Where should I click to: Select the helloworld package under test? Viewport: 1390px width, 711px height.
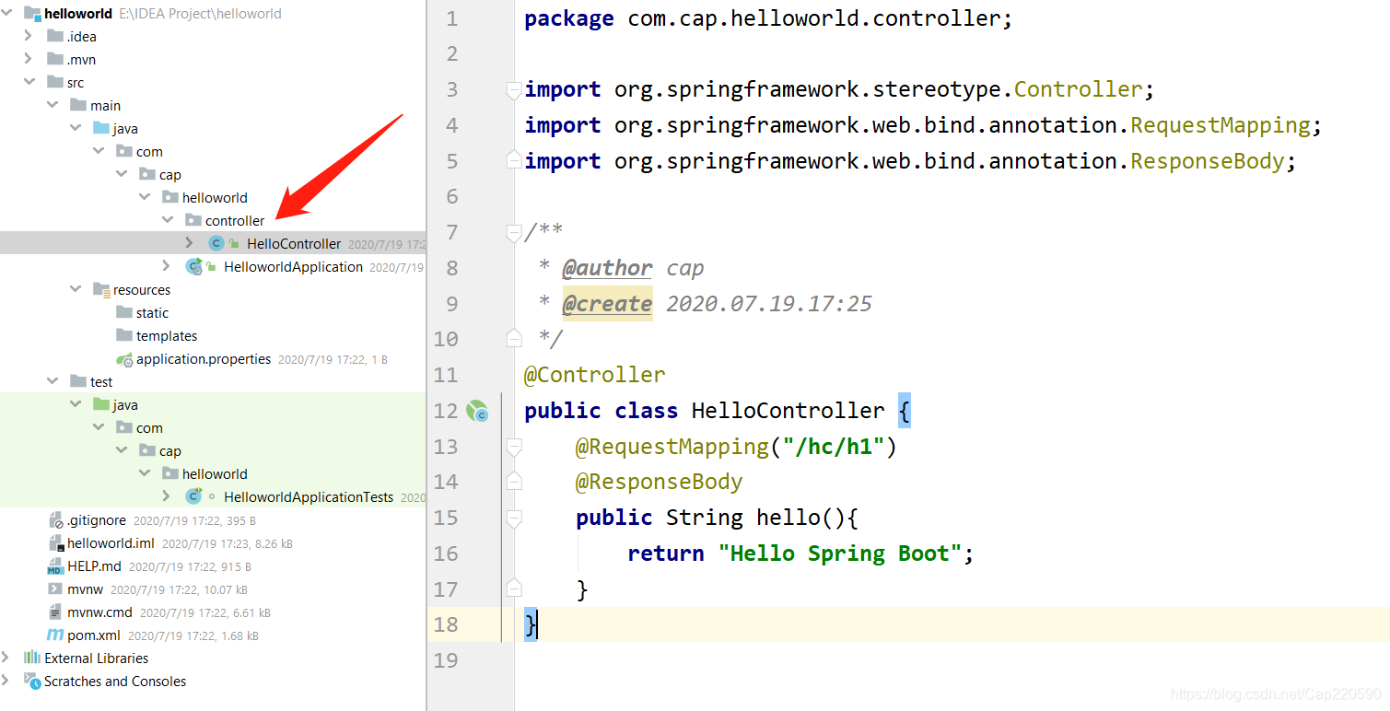click(215, 474)
